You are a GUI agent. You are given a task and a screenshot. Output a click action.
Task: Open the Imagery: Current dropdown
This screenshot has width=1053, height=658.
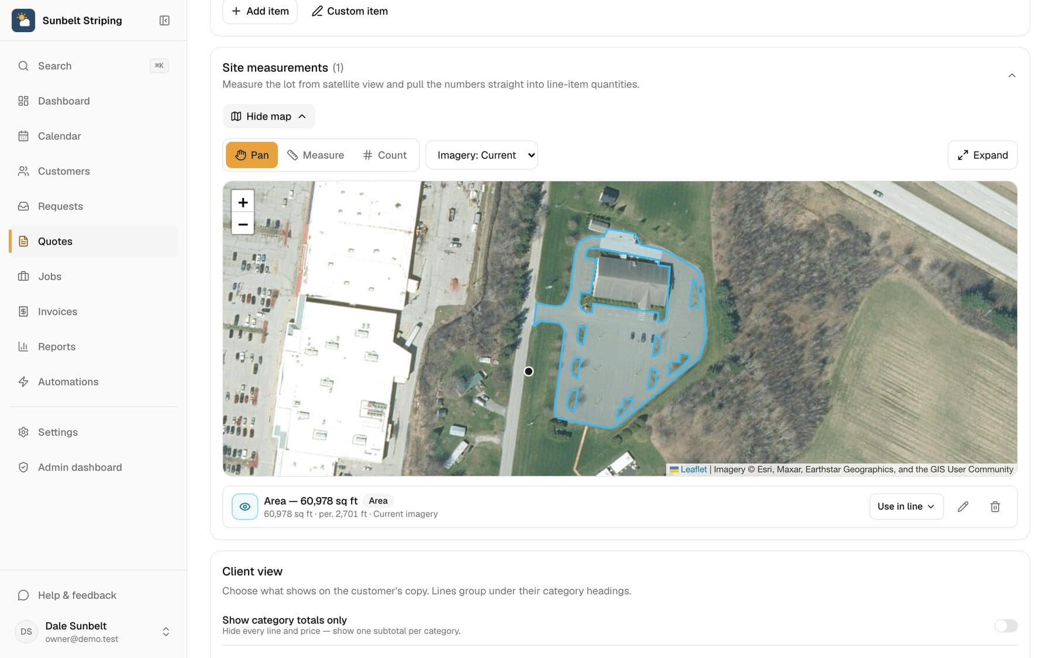[x=481, y=155]
